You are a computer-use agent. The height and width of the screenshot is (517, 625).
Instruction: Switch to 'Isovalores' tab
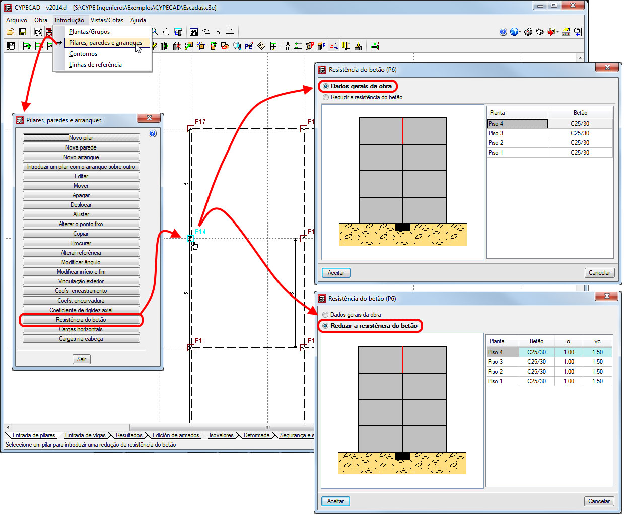pyautogui.click(x=221, y=435)
